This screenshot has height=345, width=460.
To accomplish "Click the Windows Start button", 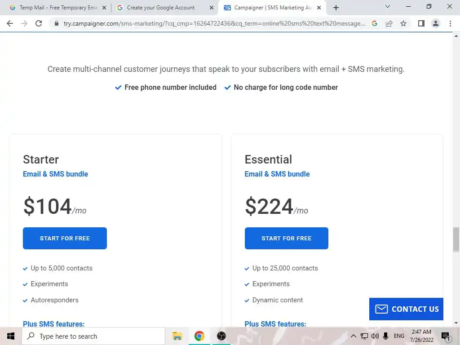I will click(11, 336).
